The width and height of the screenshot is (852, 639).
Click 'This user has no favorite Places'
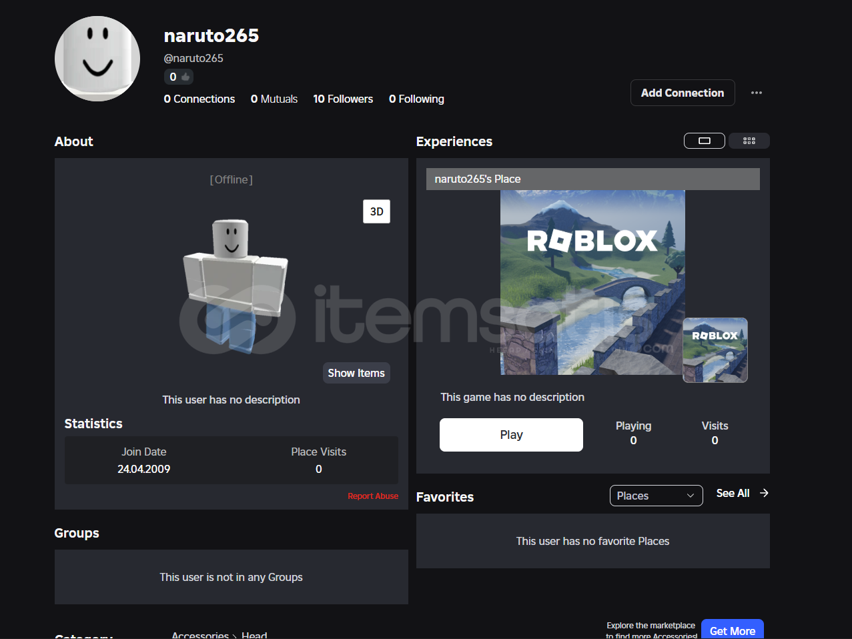(x=592, y=541)
